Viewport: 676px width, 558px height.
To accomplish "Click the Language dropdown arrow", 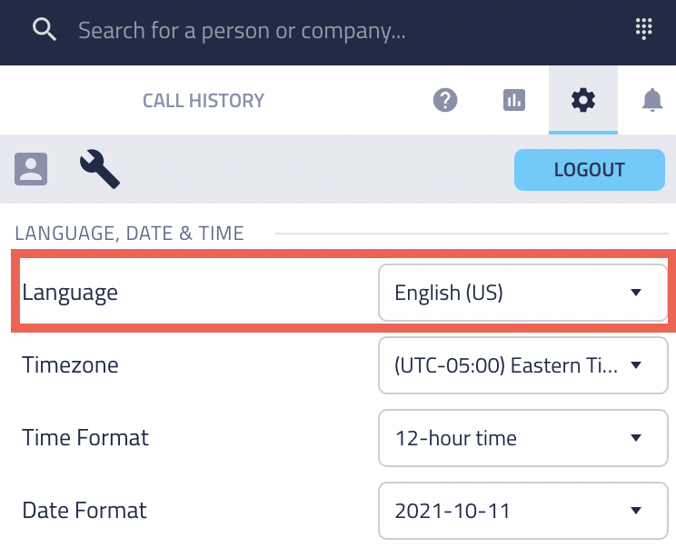I will 635,293.
